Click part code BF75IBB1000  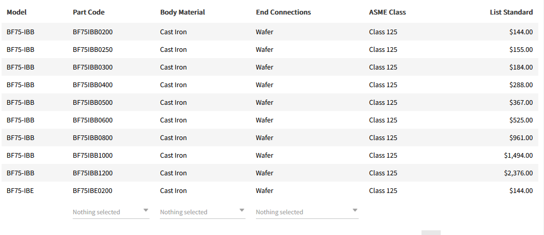(92, 156)
